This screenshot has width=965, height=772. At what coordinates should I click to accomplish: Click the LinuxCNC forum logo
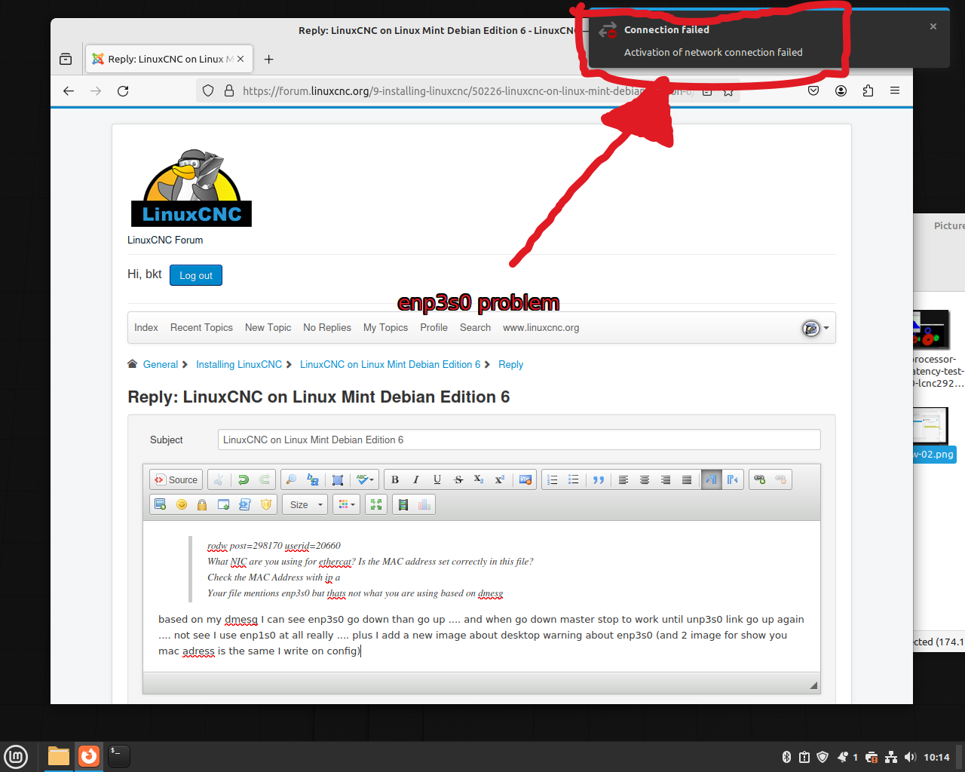coord(191,188)
